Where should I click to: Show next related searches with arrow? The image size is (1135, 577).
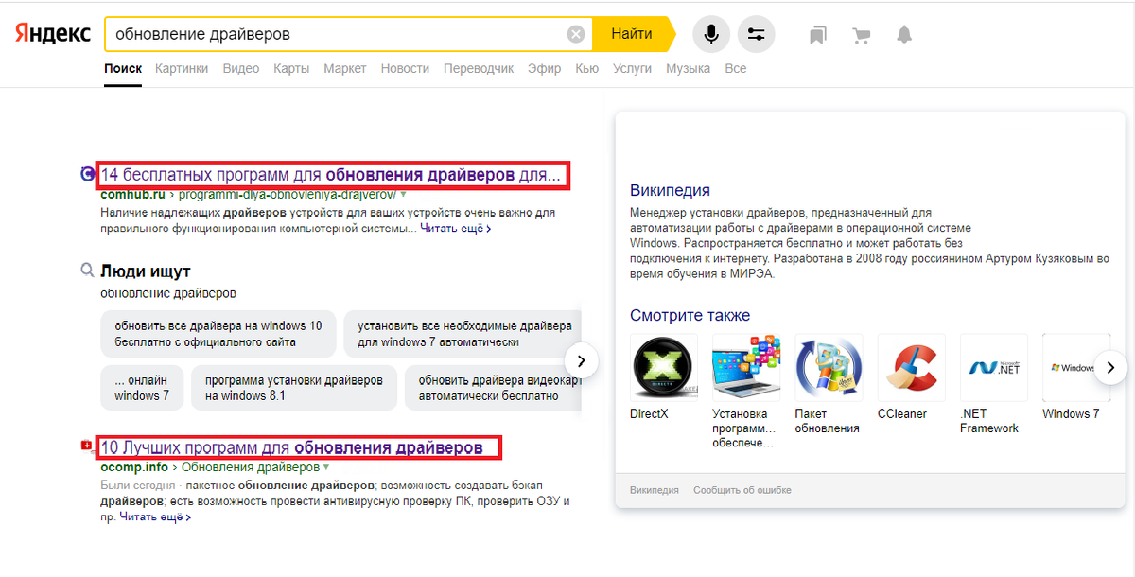point(582,360)
